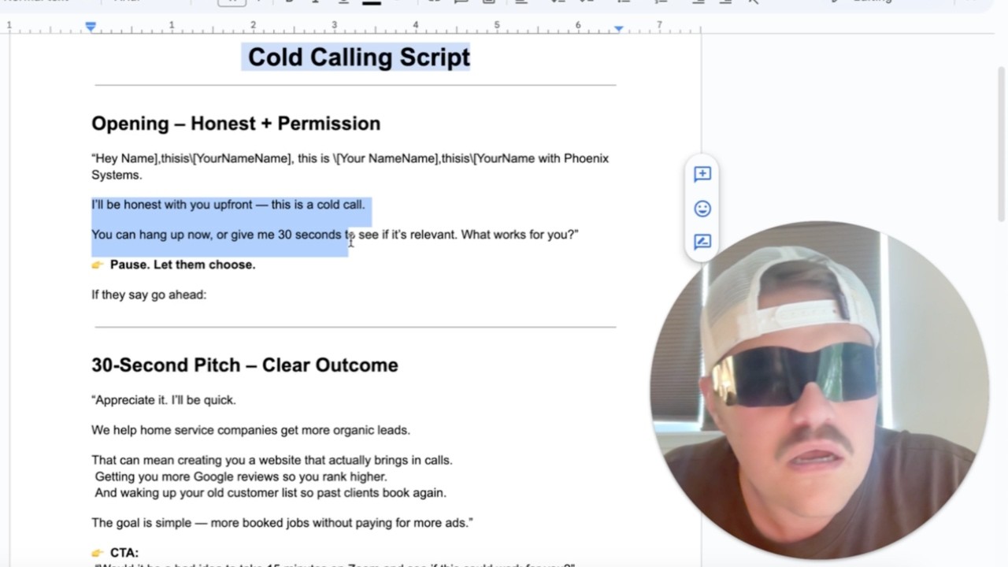
Task: Click the left indent marker on the ruler
Action: pos(91,27)
